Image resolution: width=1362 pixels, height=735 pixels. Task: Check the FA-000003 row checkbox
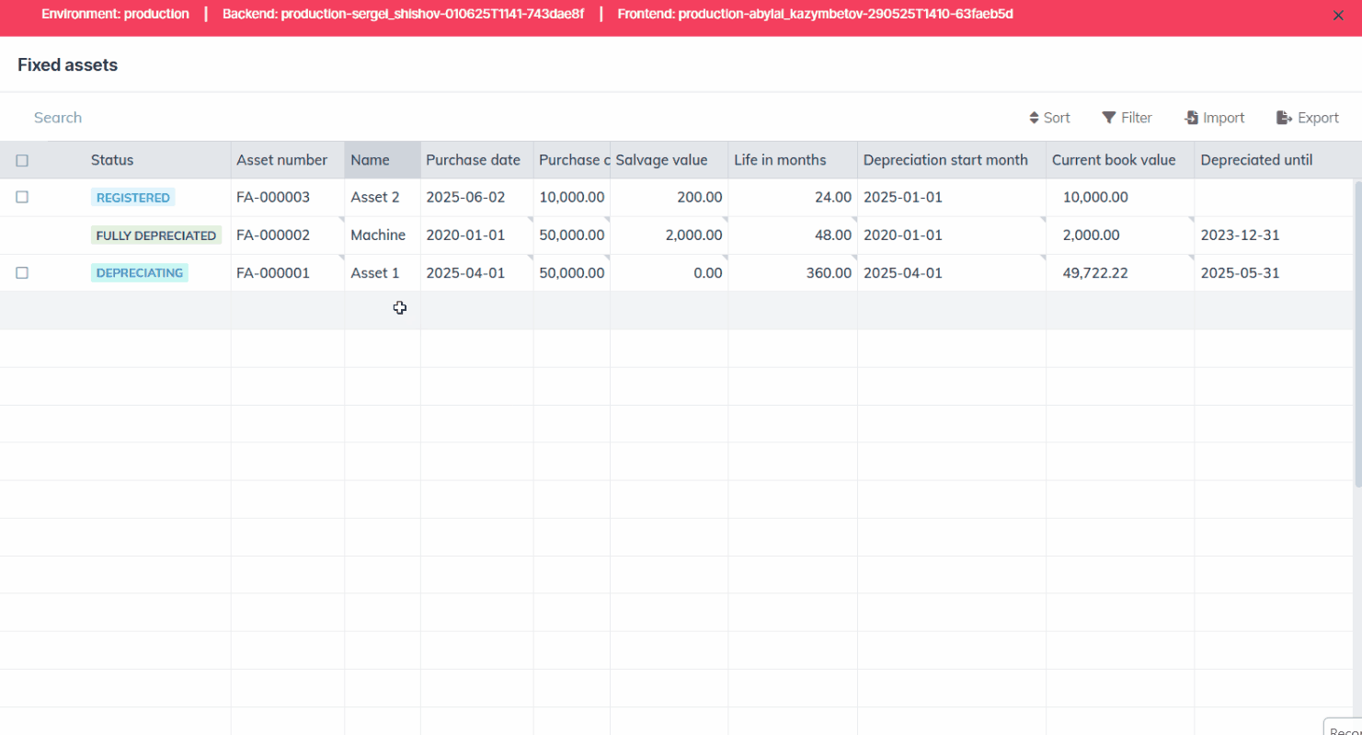coord(22,197)
